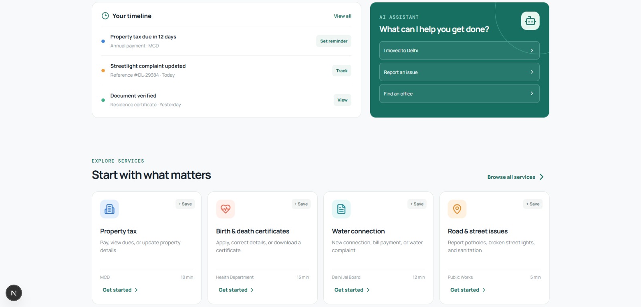The width and height of the screenshot is (641, 307).
Task: Get started with Birth & death certificates
Action: (236, 290)
